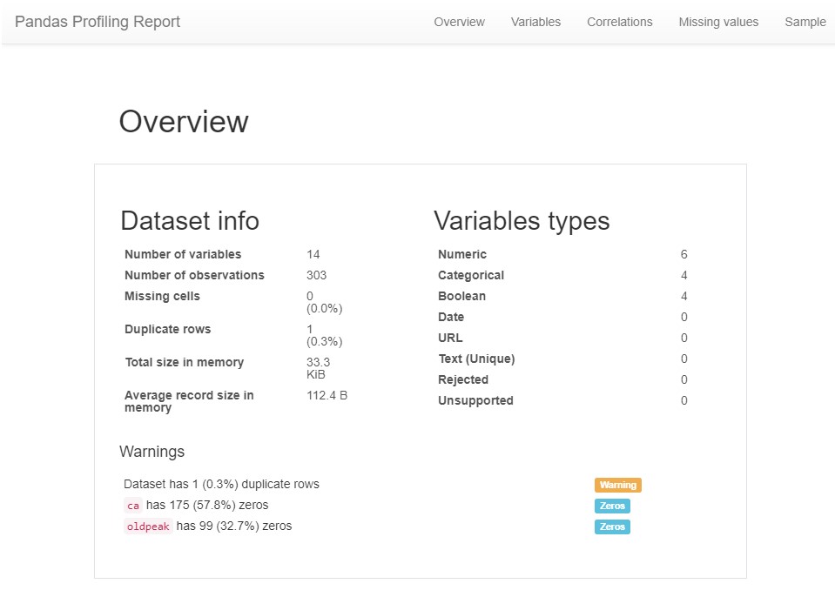Navigate to Missing values
Viewport: 835px width, 597px height.
(718, 22)
